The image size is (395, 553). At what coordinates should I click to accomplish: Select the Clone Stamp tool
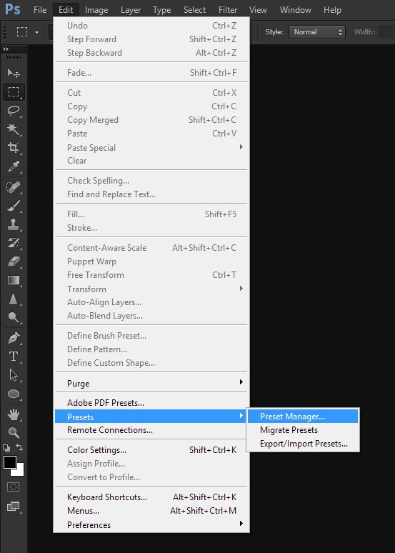click(14, 224)
